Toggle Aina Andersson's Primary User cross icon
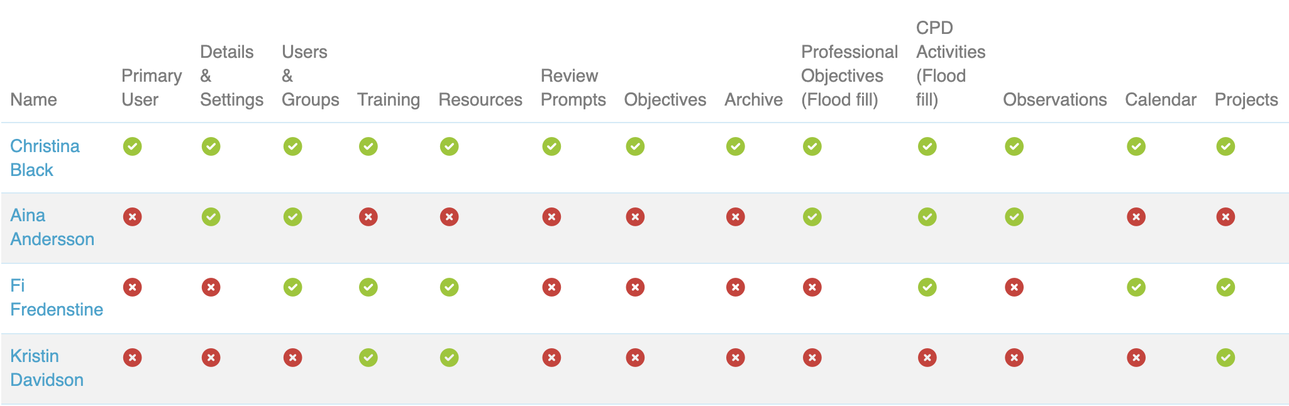This screenshot has width=1289, height=406. (132, 217)
